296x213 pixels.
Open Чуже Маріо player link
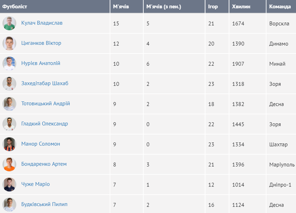[x=35, y=184]
